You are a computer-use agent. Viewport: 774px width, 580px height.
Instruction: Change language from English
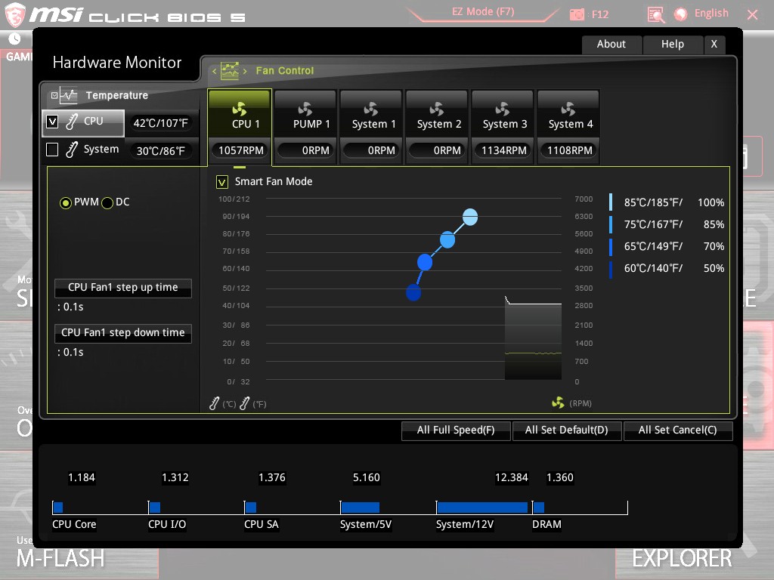(x=711, y=14)
